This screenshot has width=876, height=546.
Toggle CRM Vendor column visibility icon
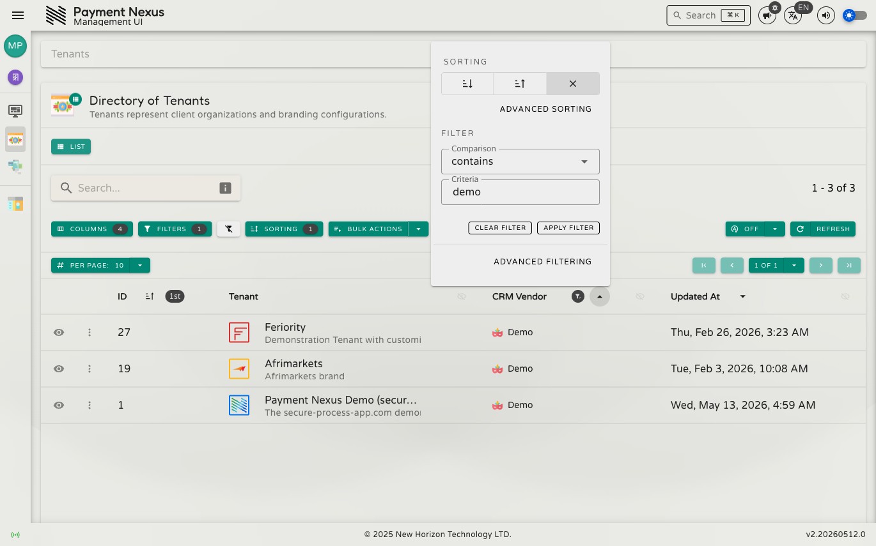tap(640, 296)
